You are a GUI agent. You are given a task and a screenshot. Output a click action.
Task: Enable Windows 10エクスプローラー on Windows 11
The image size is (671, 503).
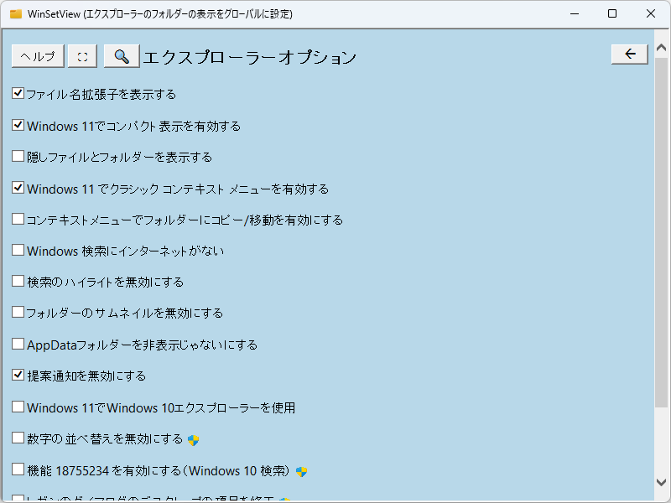pos(18,407)
